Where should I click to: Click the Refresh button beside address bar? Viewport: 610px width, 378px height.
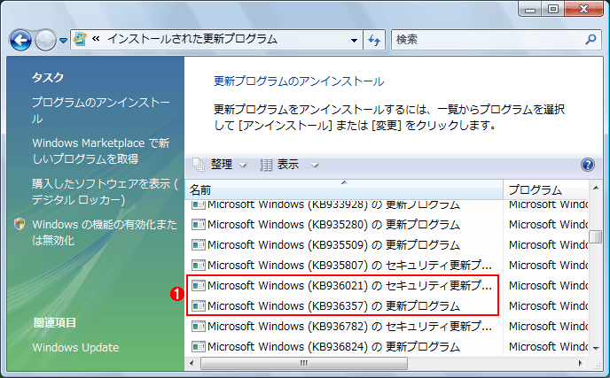pos(374,40)
